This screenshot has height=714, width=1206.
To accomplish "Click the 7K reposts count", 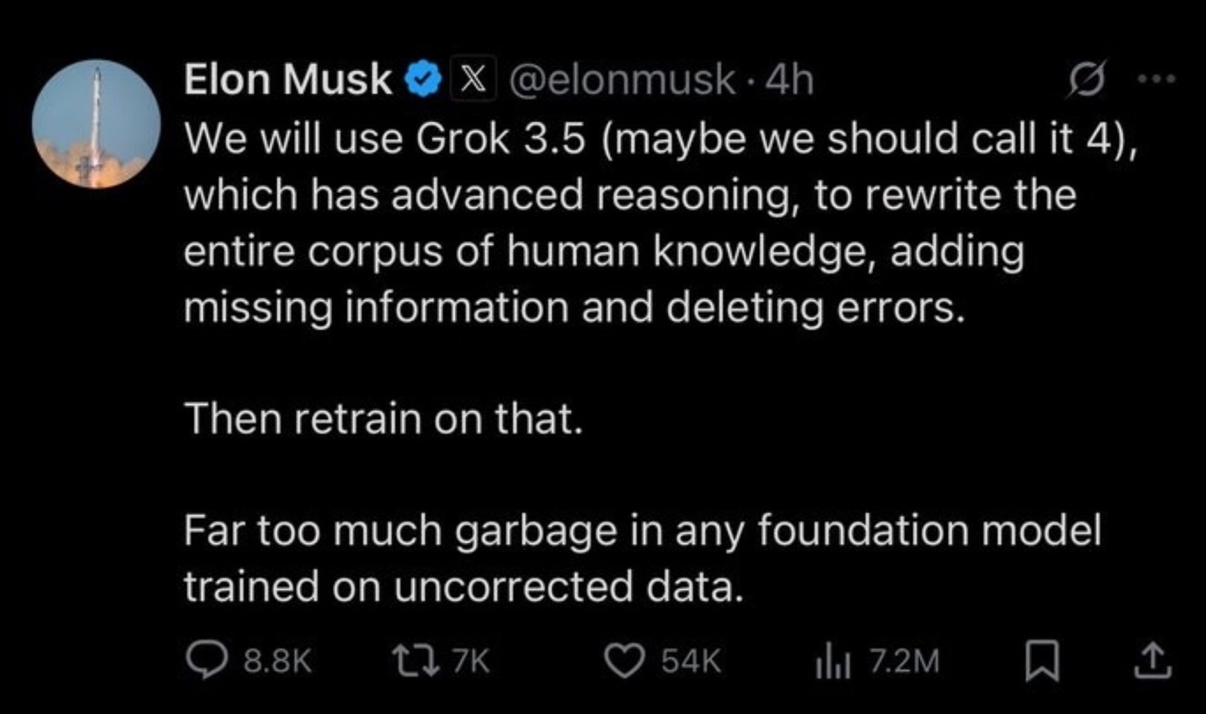I will [471, 661].
